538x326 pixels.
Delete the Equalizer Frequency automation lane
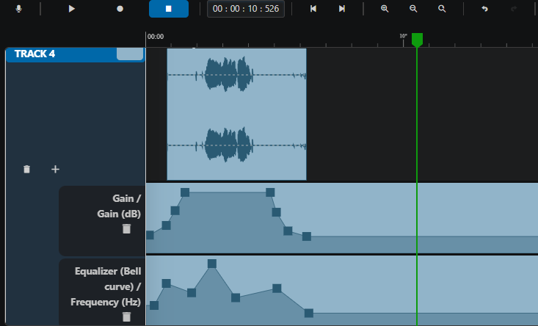[x=126, y=316]
